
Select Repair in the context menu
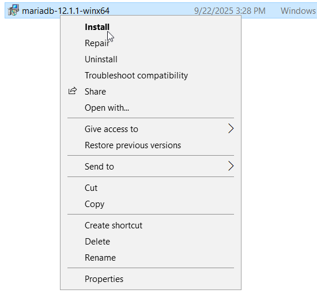[97, 43]
